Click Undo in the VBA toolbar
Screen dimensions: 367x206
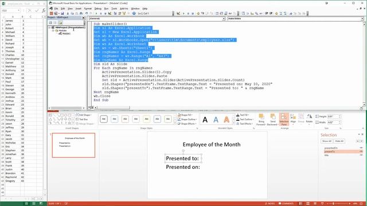click(87, 14)
